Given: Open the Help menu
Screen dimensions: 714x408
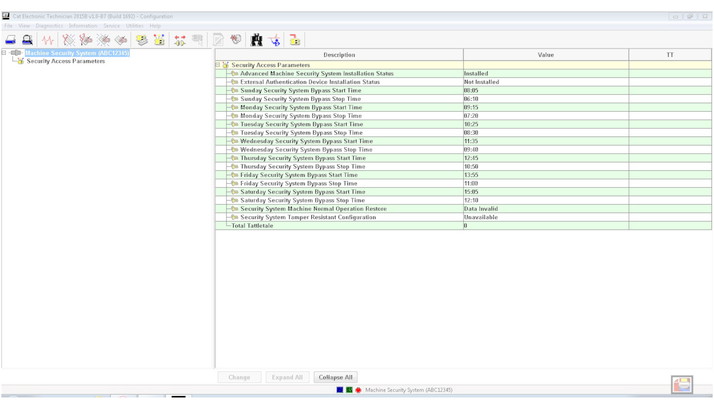Looking at the screenshot, I should pos(155,26).
